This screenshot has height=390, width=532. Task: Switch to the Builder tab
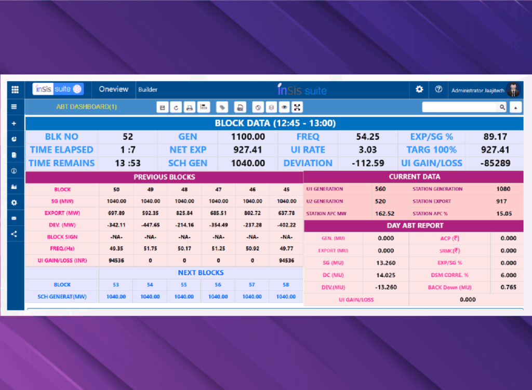(x=148, y=90)
